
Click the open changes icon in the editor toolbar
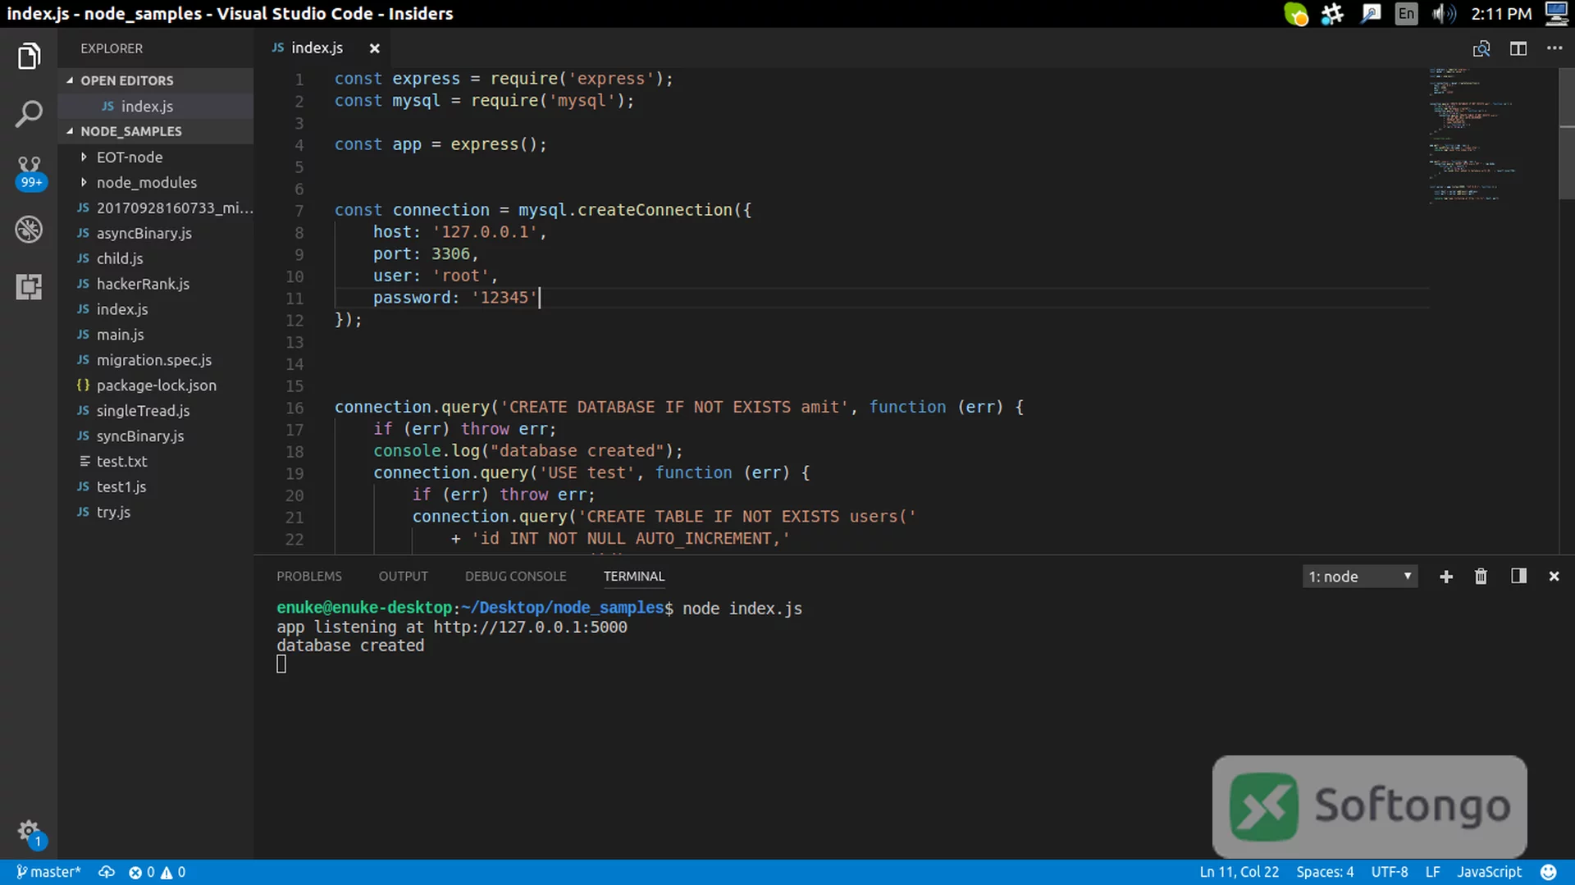click(x=1481, y=48)
